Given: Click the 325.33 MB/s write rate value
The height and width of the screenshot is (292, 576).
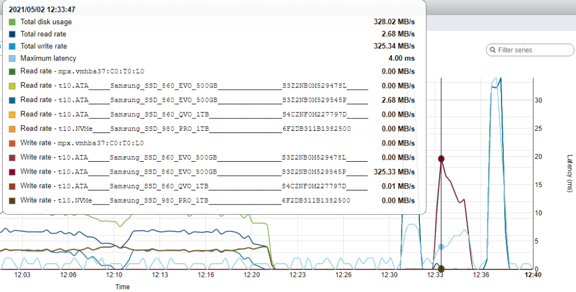Looking at the screenshot, I should click(395, 172).
